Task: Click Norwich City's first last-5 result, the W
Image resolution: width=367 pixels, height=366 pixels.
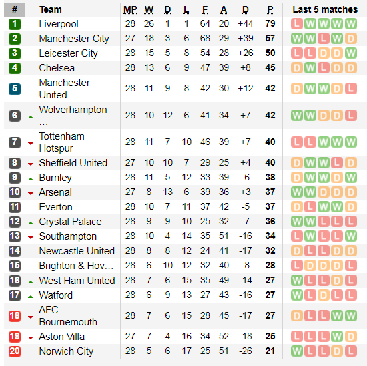Action: [296, 351]
